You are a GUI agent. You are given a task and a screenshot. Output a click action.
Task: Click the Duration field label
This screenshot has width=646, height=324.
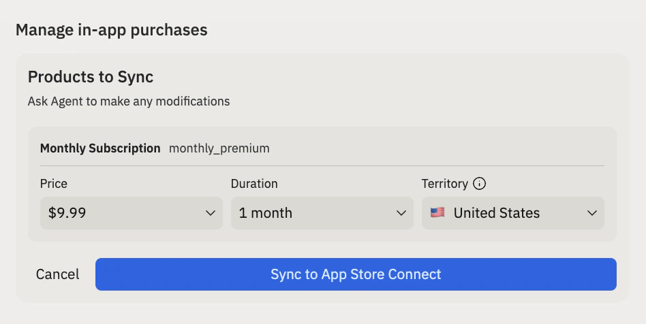(x=254, y=184)
